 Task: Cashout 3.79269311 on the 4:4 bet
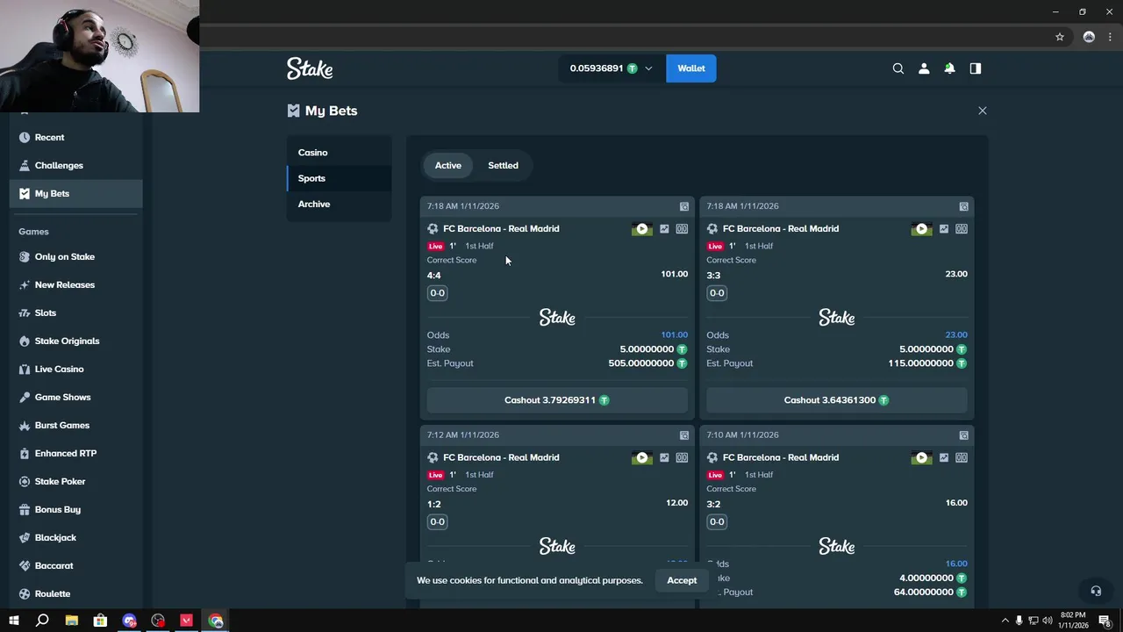pos(557,400)
